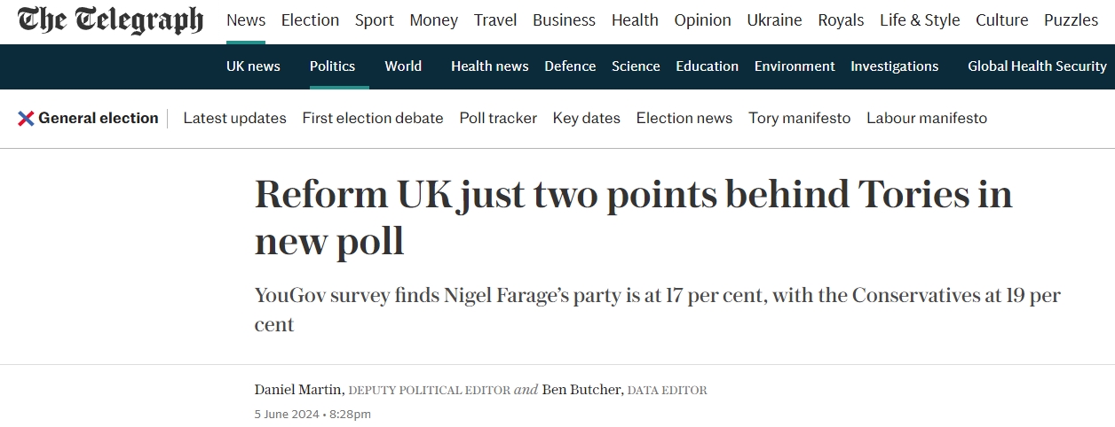The width and height of the screenshot is (1115, 427).
Task: Open the Key dates link
Action: 587,118
